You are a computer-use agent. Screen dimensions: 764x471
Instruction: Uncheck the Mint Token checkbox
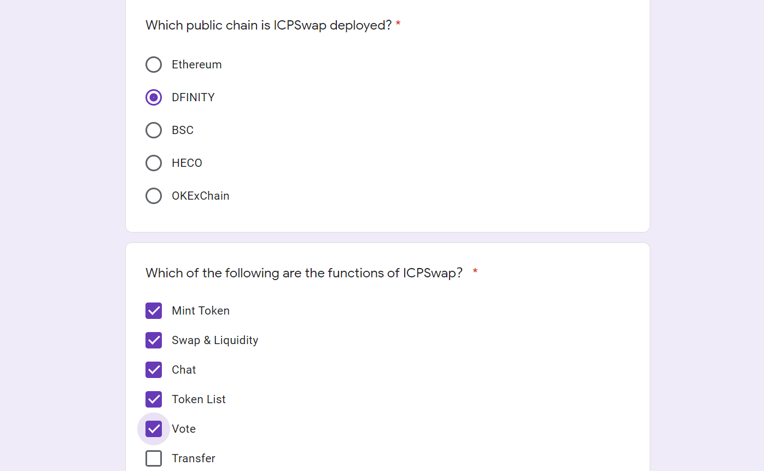point(154,311)
